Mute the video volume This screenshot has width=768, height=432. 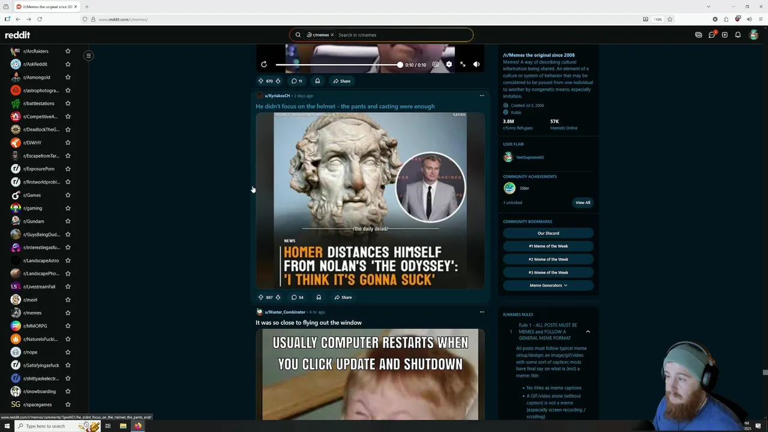pyautogui.click(x=476, y=64)
